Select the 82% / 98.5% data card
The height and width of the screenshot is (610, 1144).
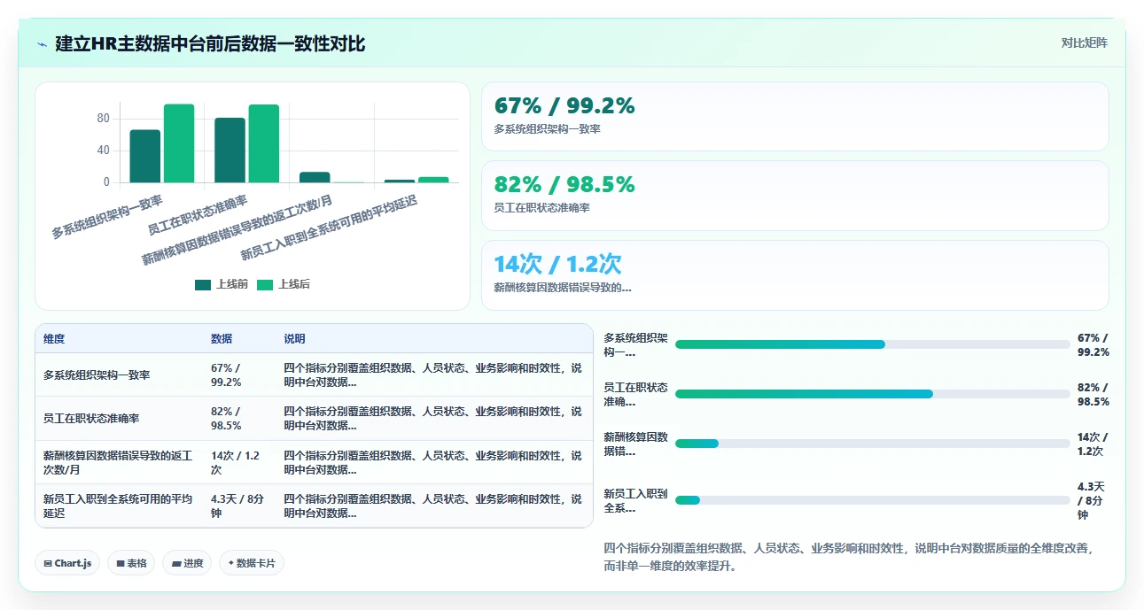click(x=795, y=196)
